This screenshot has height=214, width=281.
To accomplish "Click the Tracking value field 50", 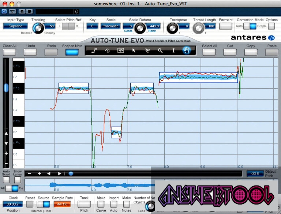I will (49, 26).
